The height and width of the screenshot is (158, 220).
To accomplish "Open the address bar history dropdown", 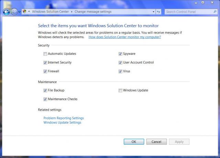I will coord(153,12).
